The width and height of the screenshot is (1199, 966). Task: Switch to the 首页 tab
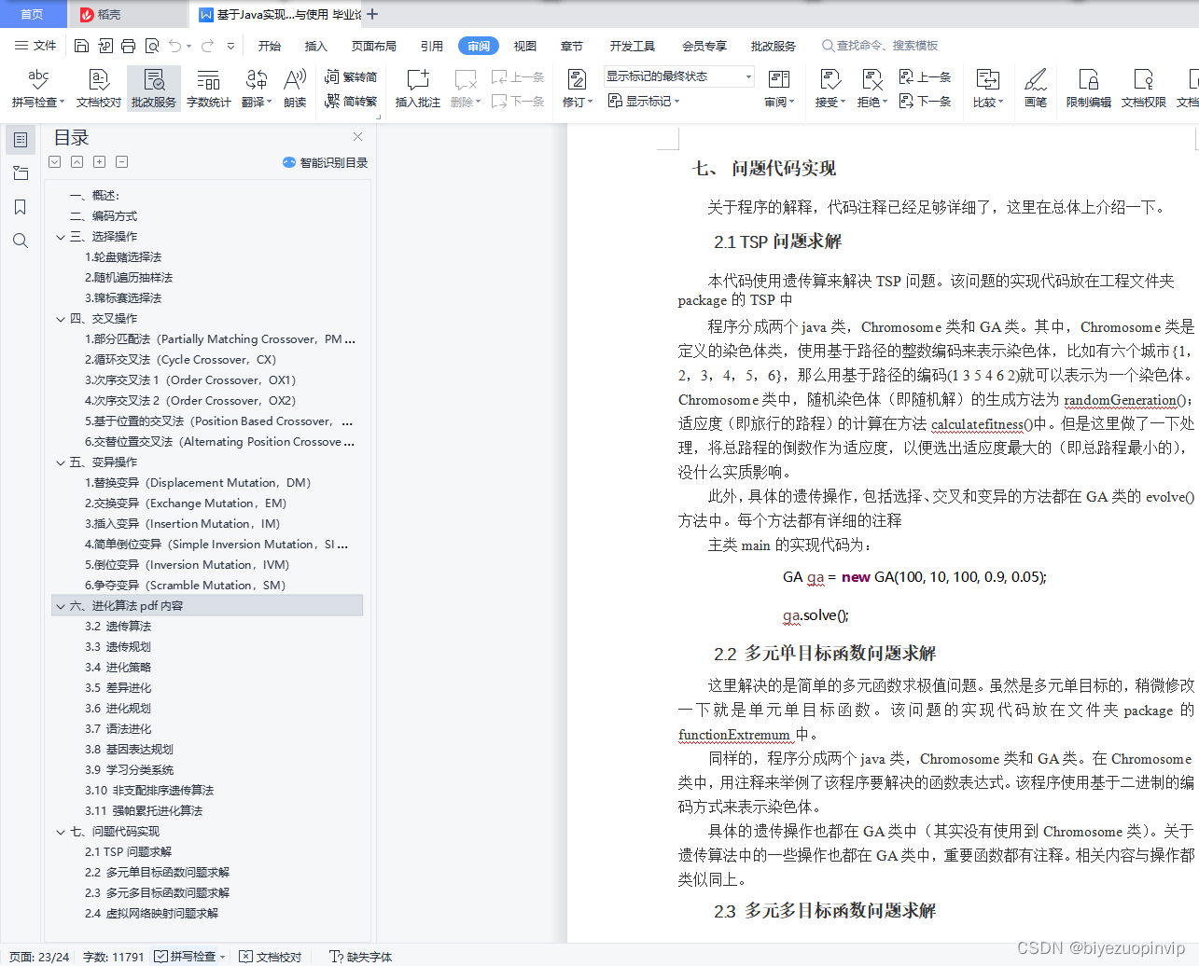click(x=33, y=14)
